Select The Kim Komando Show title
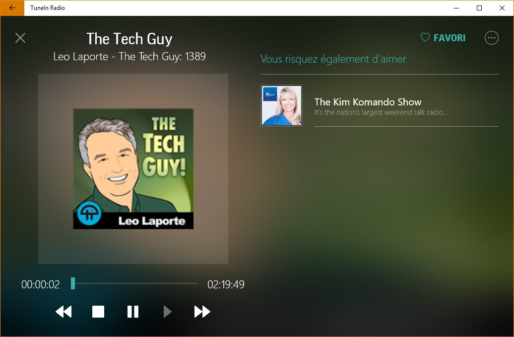 tap(368, 102)
